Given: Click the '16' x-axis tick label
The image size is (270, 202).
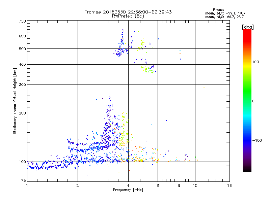Looking at the screenshot, I should (230, 186).
